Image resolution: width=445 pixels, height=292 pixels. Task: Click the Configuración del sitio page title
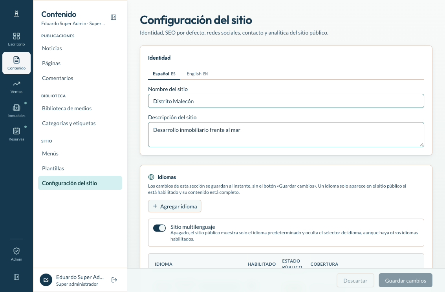(196, 20)
